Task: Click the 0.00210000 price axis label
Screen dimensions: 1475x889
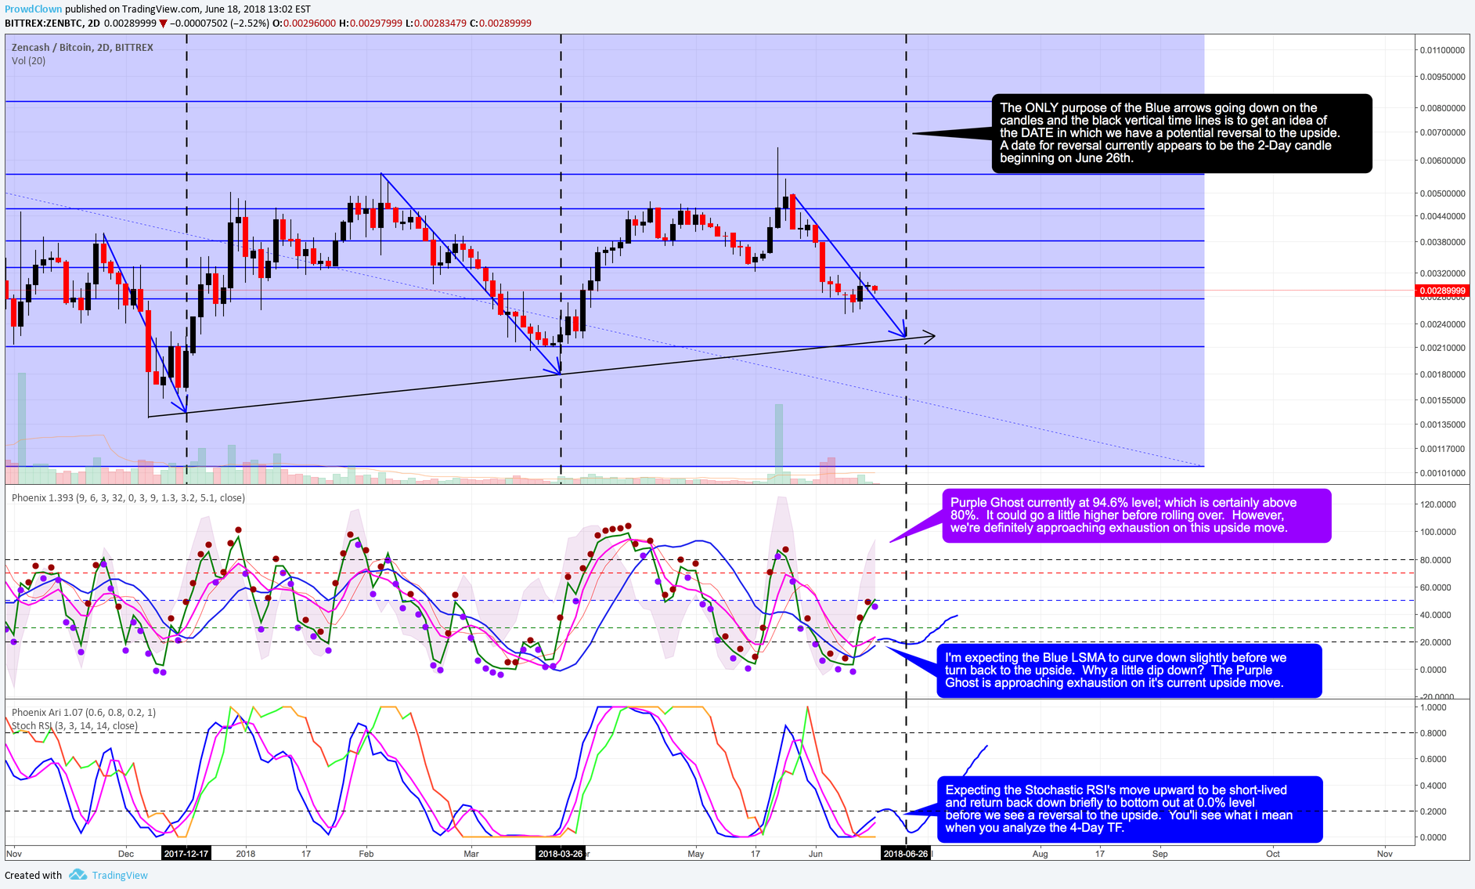Action: pyautogui.click(x=1442, y=348)
